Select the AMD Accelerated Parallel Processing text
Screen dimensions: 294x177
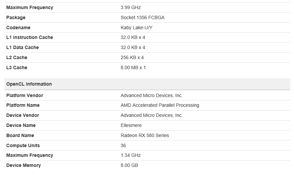[x=160, y=105]
